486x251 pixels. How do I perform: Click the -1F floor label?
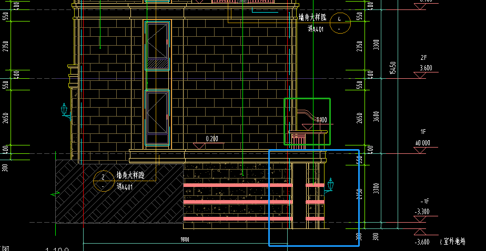[424, 202]
